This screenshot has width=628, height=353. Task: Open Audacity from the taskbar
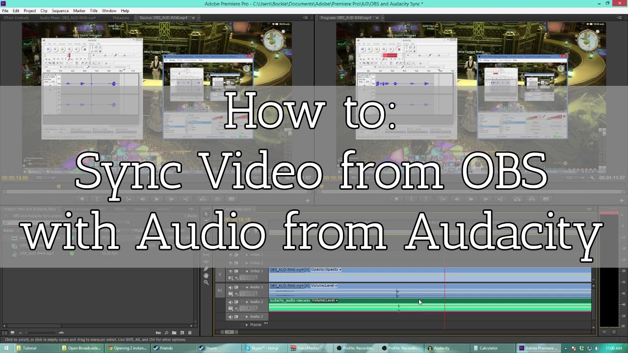pyautogui.click(x=447, y=348)
